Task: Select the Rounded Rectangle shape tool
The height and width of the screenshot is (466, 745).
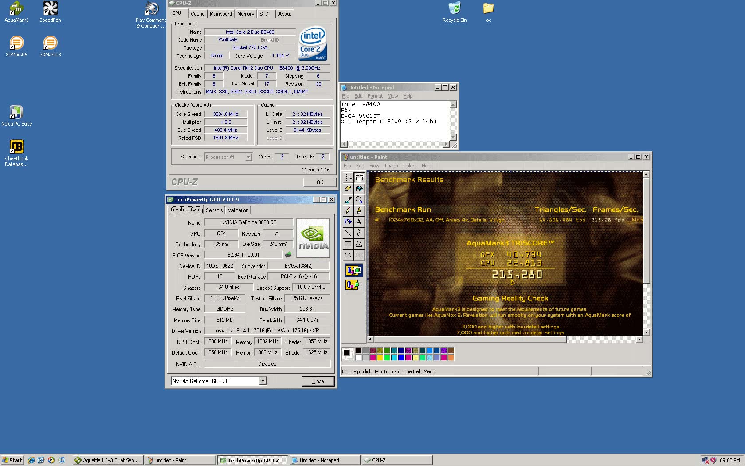Action: [359, 255]
